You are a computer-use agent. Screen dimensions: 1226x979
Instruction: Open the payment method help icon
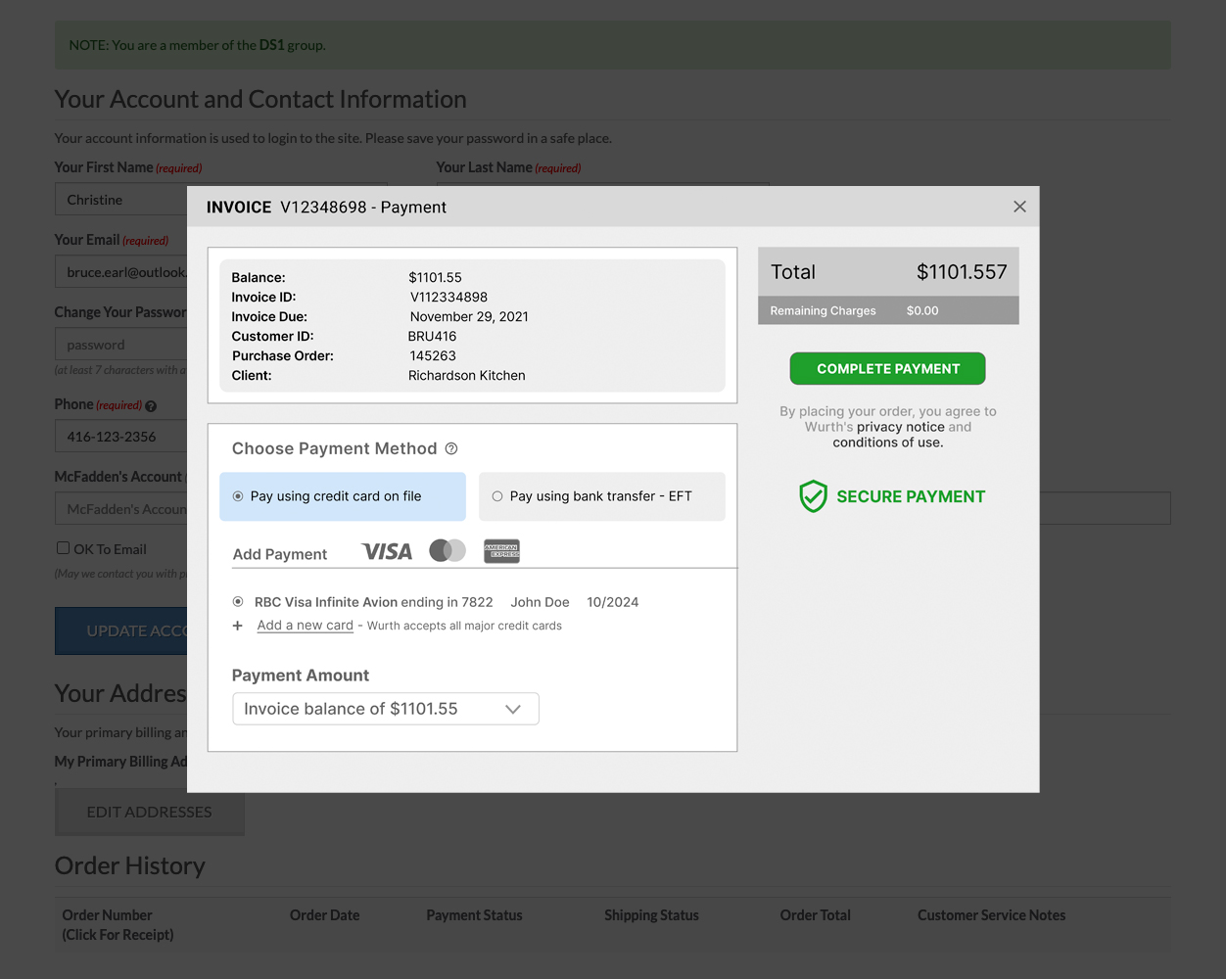pos(451,448)
